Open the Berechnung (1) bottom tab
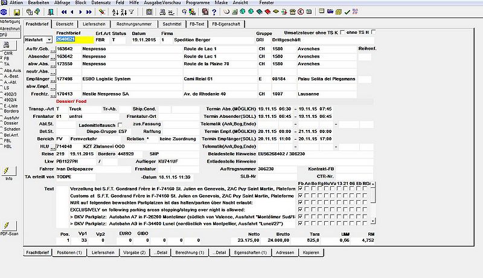Viewport: 483px width, 278px height. [x=190, y=253]
